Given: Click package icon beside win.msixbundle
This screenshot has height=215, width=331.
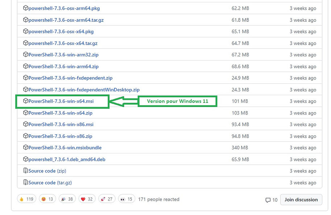Looking at the screenshot, I should pos(25,147).
